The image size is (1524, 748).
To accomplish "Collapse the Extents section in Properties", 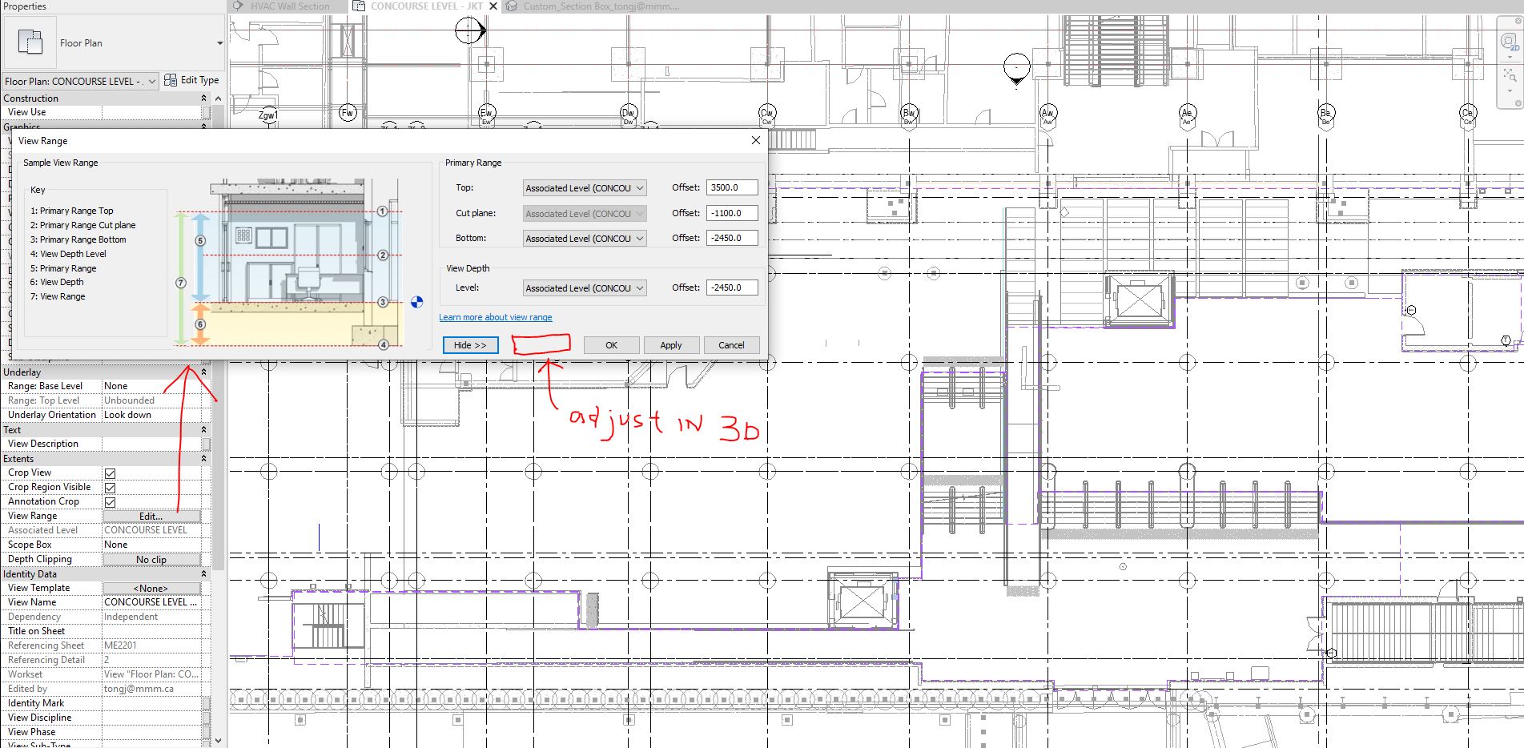I will 205,458.
